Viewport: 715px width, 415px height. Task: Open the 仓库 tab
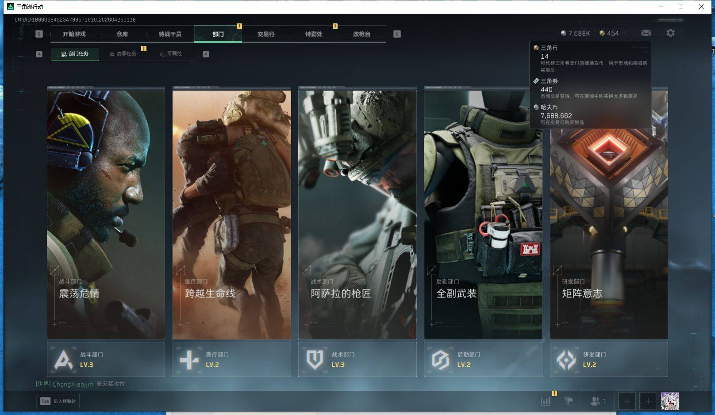[x=122, y=34]
